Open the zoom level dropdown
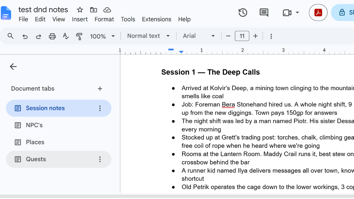354x199 pixels. [102, 36]
